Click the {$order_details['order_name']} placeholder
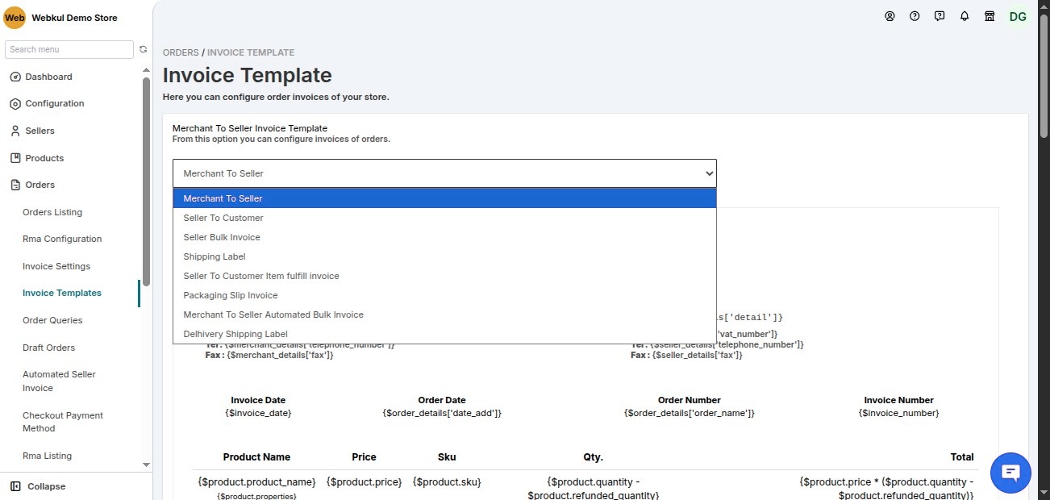 [690, 413]
